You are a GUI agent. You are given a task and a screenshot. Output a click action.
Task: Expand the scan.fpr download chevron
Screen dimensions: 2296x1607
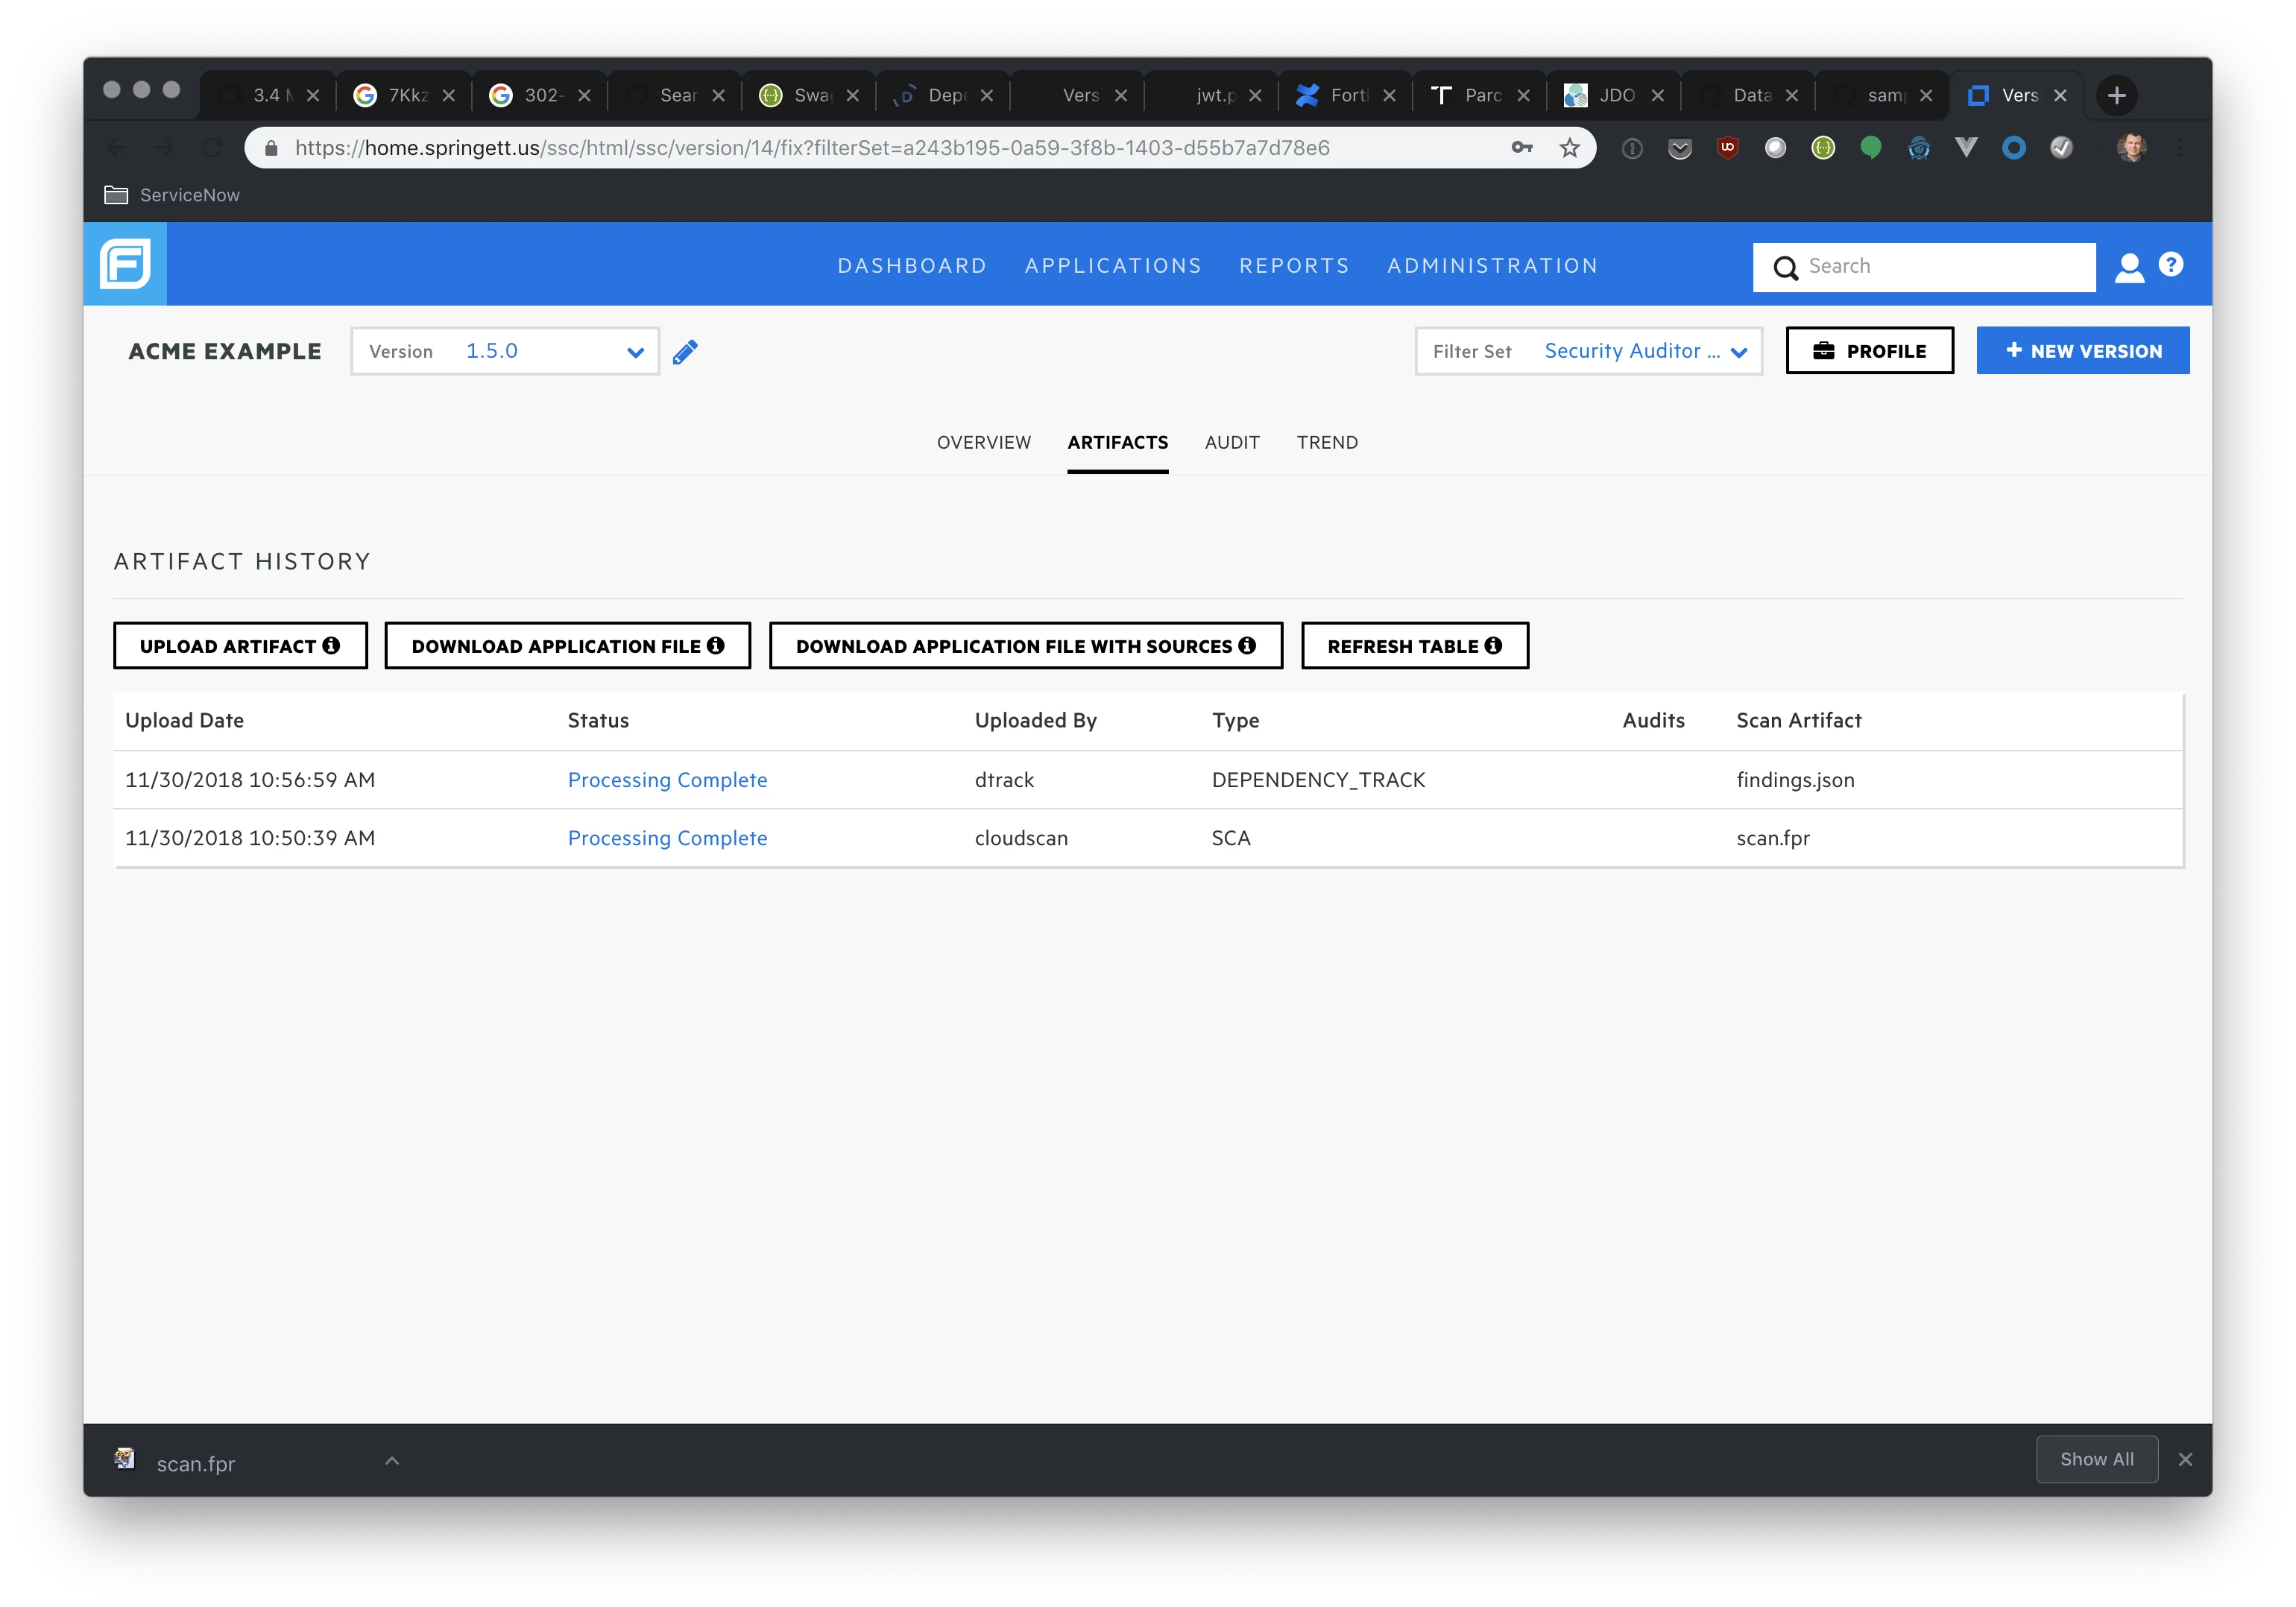point(391,1460)
